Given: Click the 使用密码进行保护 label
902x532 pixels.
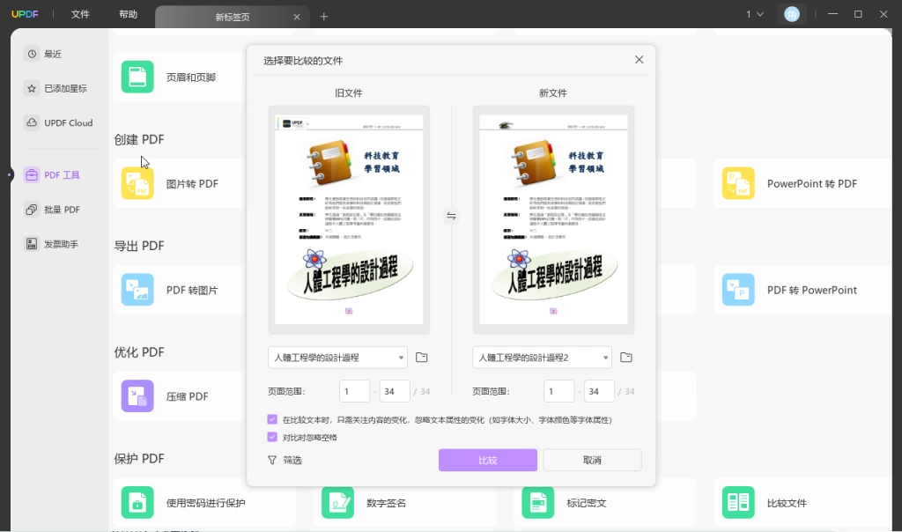Looking at the screenshot, I should click(x=205, y=503).
